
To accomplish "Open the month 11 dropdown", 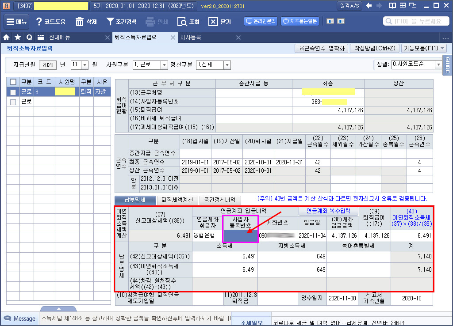I will click(84, 65).
